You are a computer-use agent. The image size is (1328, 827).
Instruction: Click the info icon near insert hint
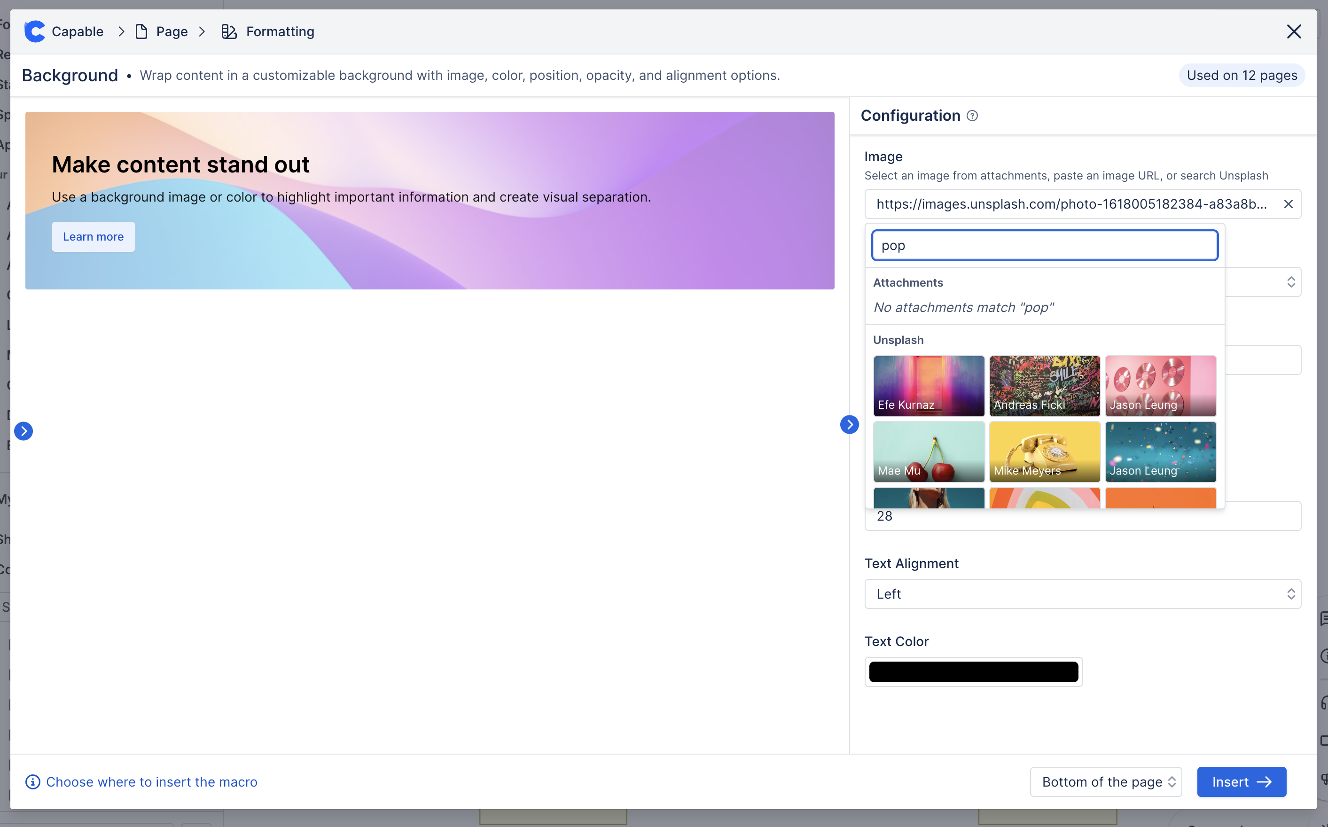coord(33,781)
